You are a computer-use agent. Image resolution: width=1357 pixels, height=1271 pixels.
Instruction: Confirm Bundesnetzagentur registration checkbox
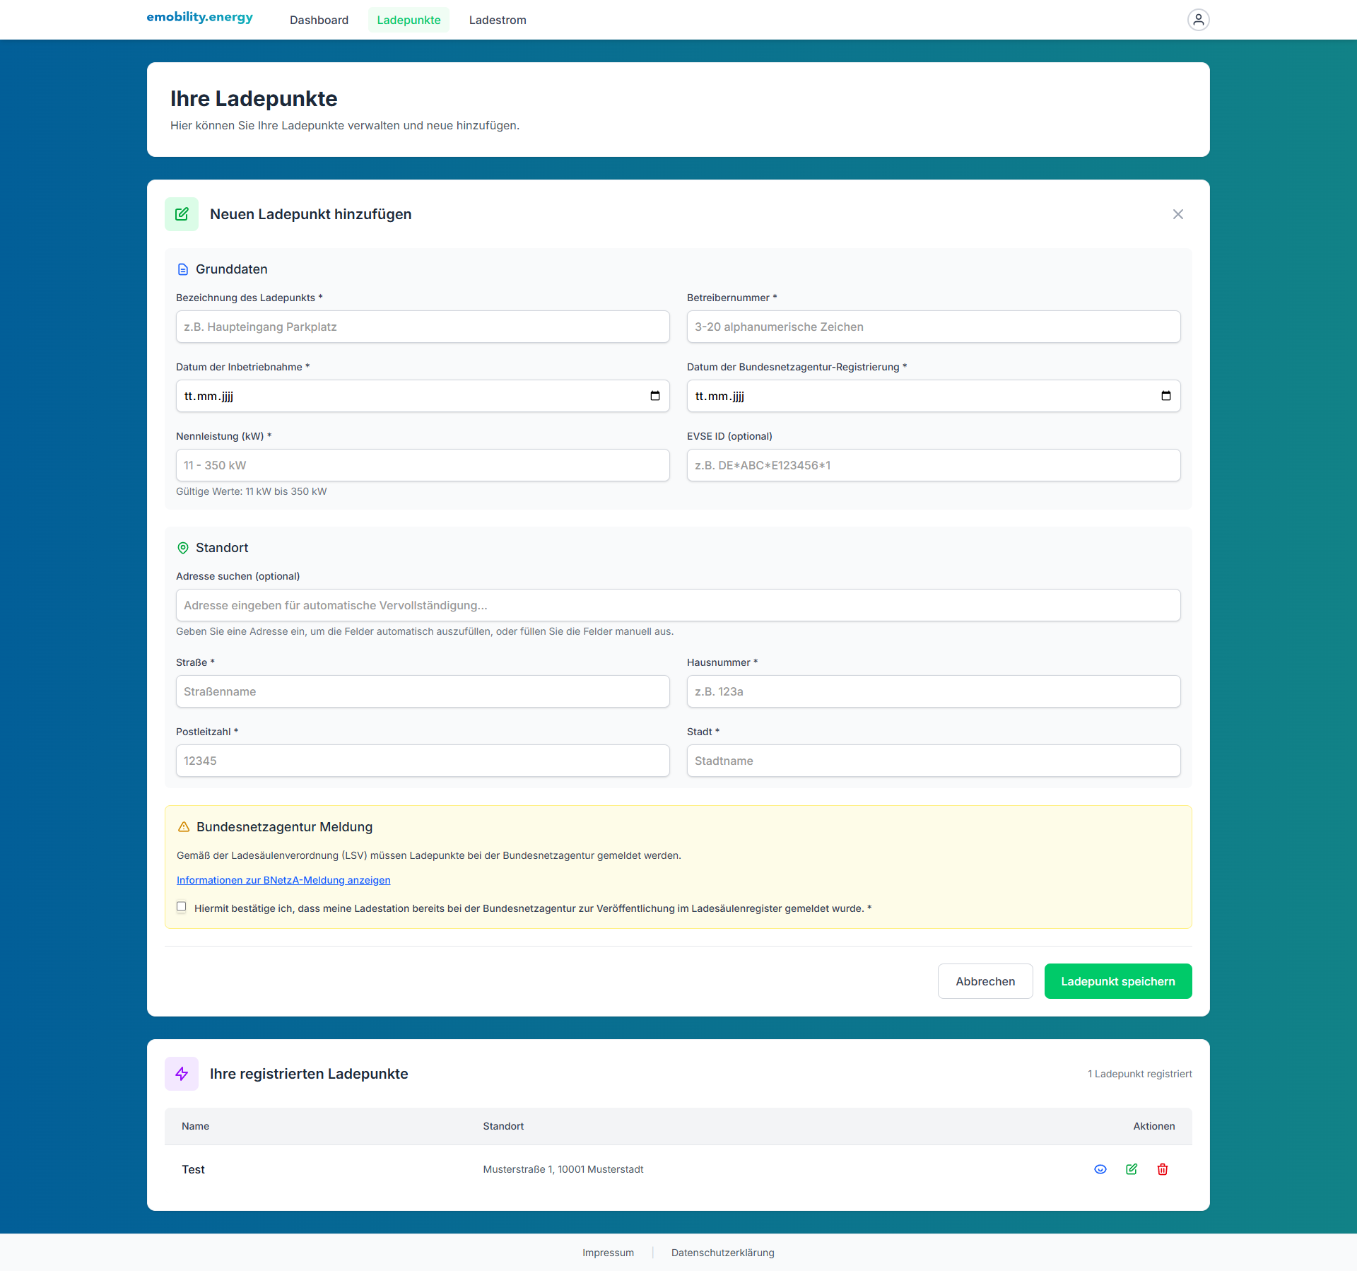tap(182, 907)
